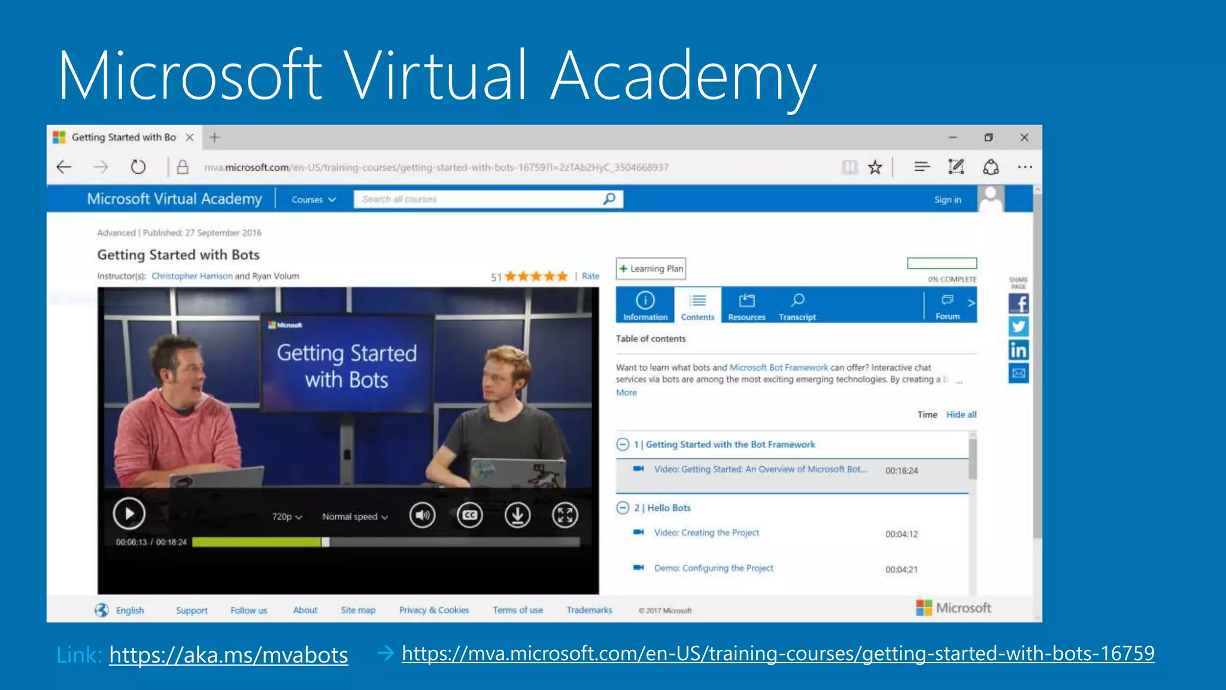Open the Support footer link

pyautogui.click(x=192, y=610)
